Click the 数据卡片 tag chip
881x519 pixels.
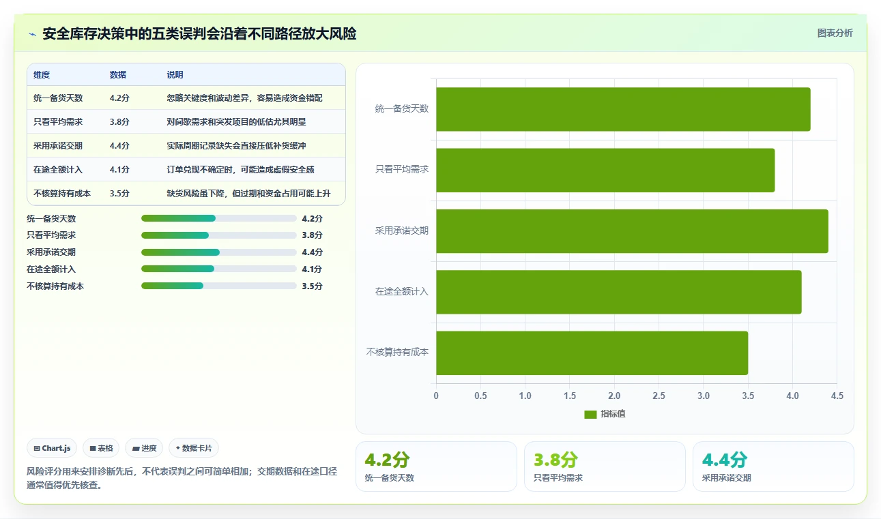click(193, 448)
